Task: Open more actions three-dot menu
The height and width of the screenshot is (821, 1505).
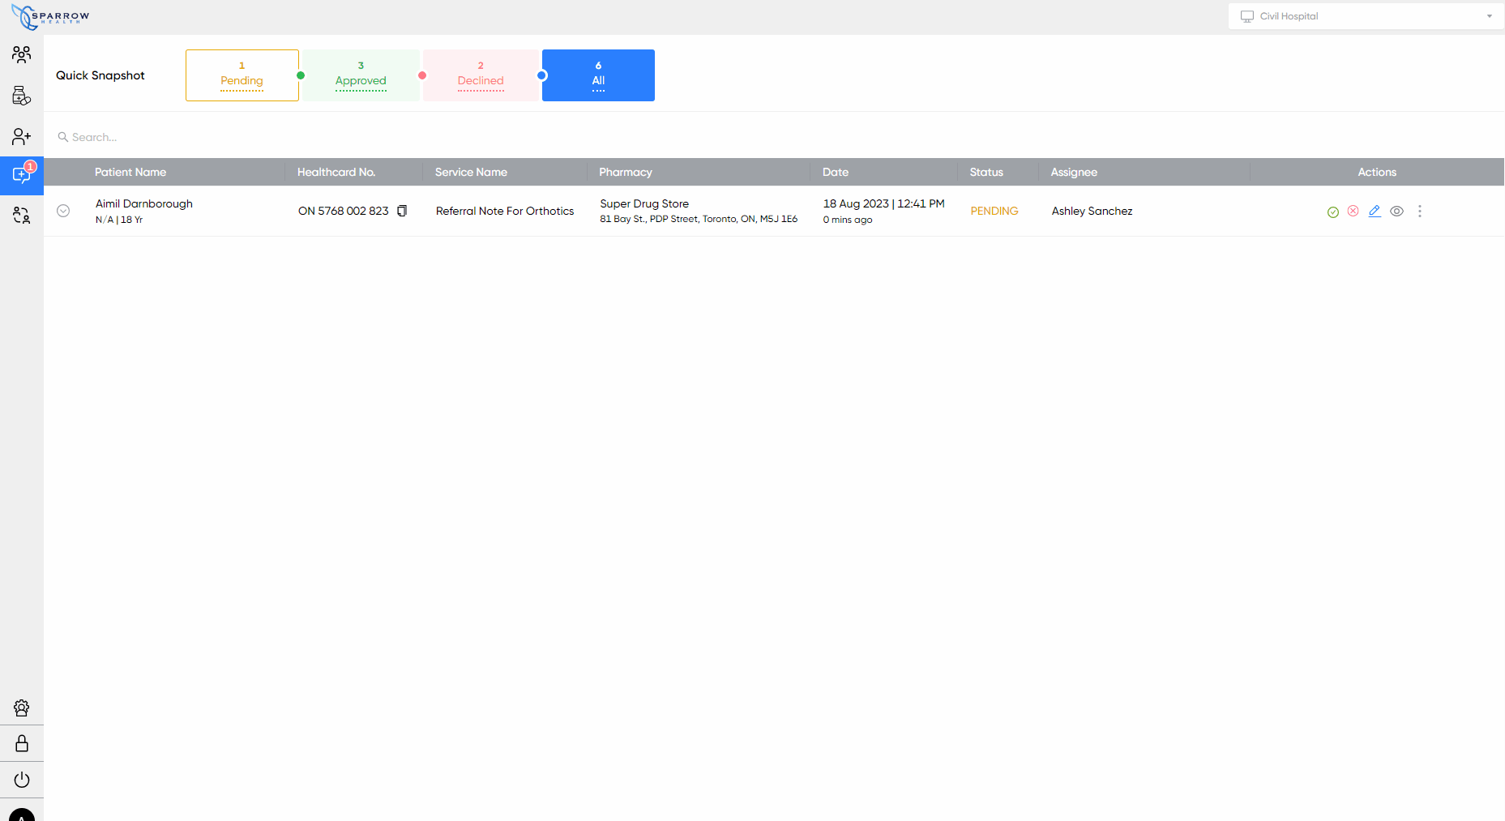Action: point(1419,211)
